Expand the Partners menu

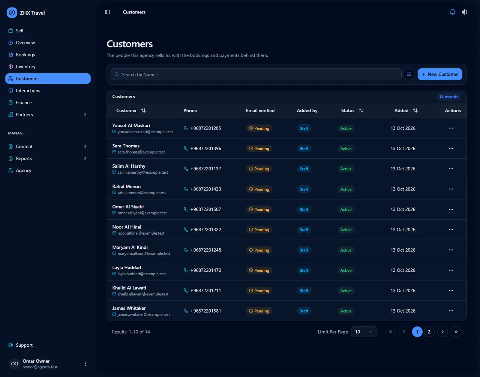pyautogui.click(x=48, y=115)
